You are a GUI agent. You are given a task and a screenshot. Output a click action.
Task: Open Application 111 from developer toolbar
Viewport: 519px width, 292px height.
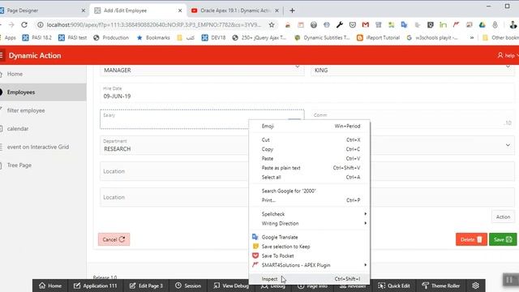click(x=96, y=286)
